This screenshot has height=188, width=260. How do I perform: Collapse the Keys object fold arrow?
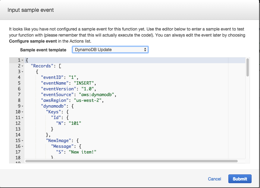pos(22,112)
